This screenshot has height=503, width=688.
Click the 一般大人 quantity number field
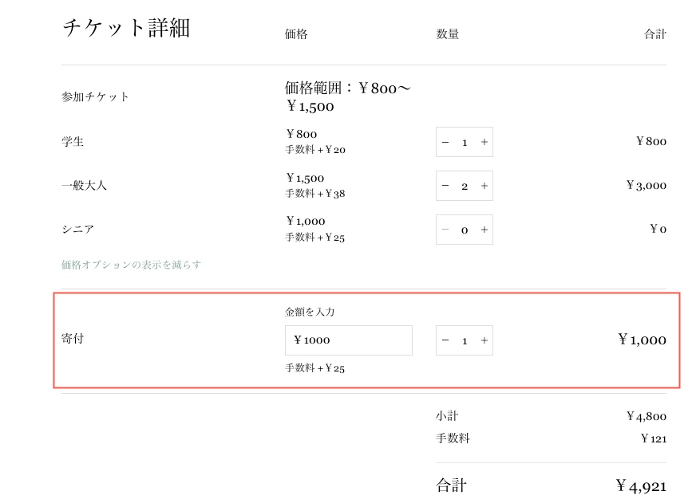pos(465,186)
